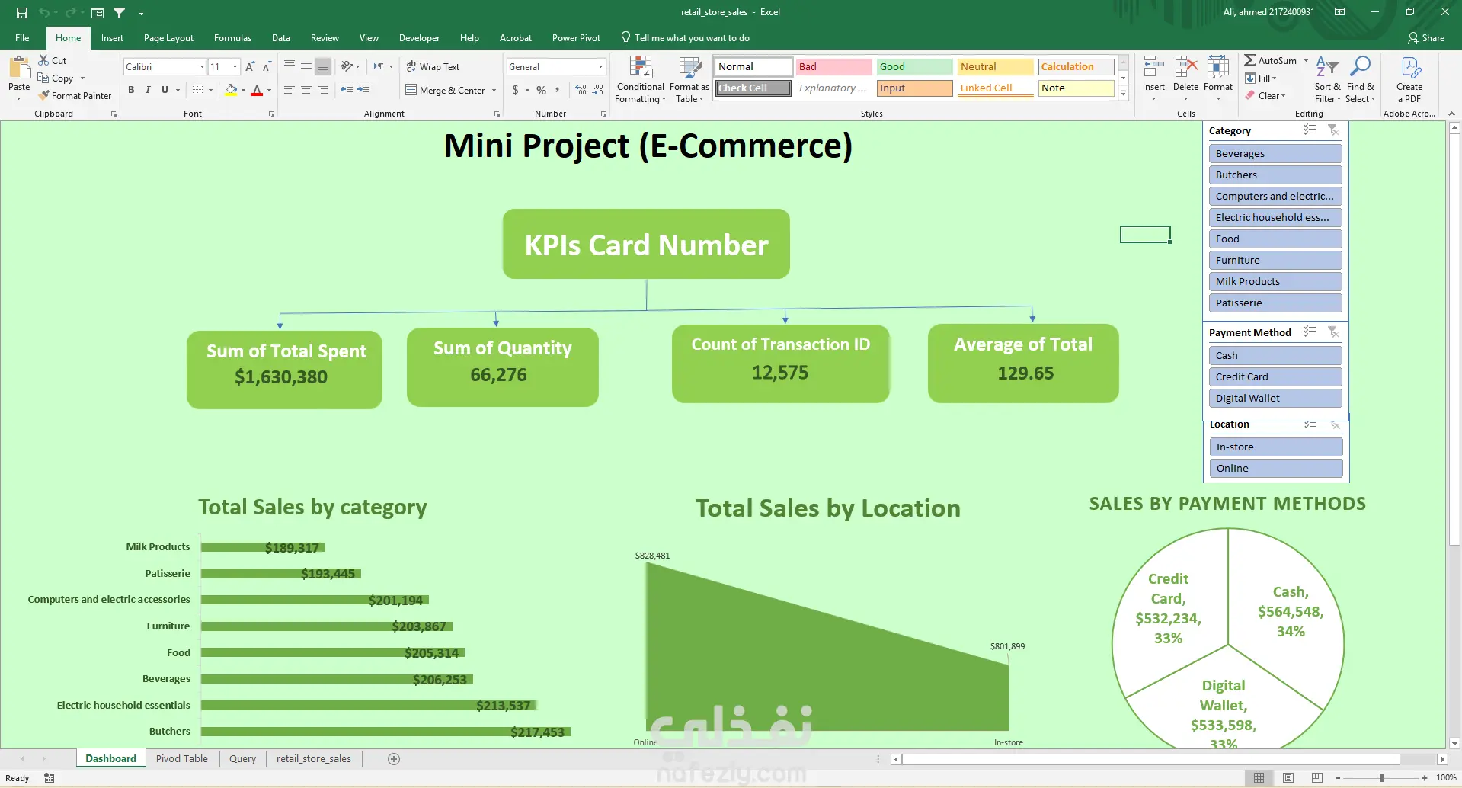Switch to Pivod Table sheet
The width and height of the screenshot is (1462, 788).
(181, 758)
